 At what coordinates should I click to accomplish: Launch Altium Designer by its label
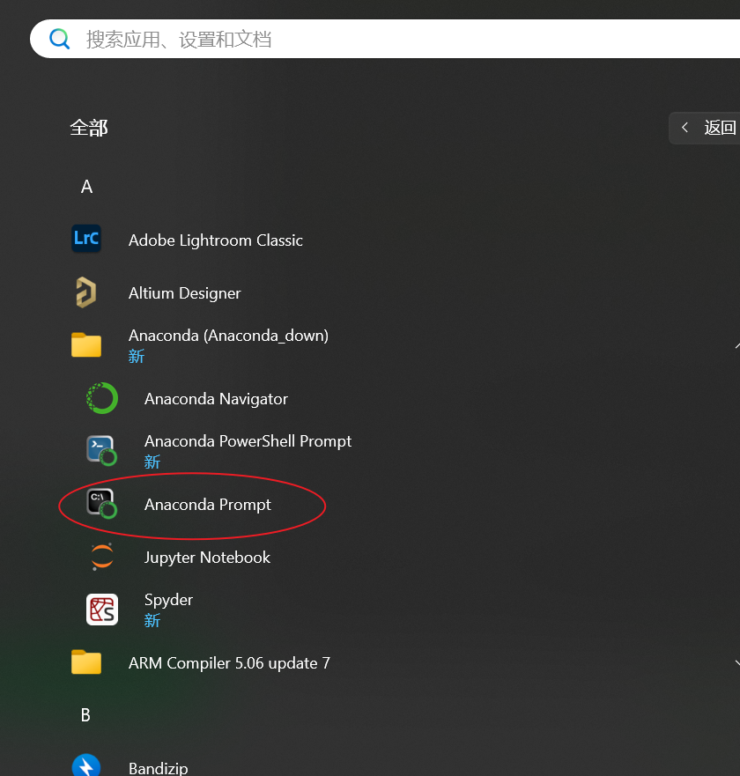(185, 293)
